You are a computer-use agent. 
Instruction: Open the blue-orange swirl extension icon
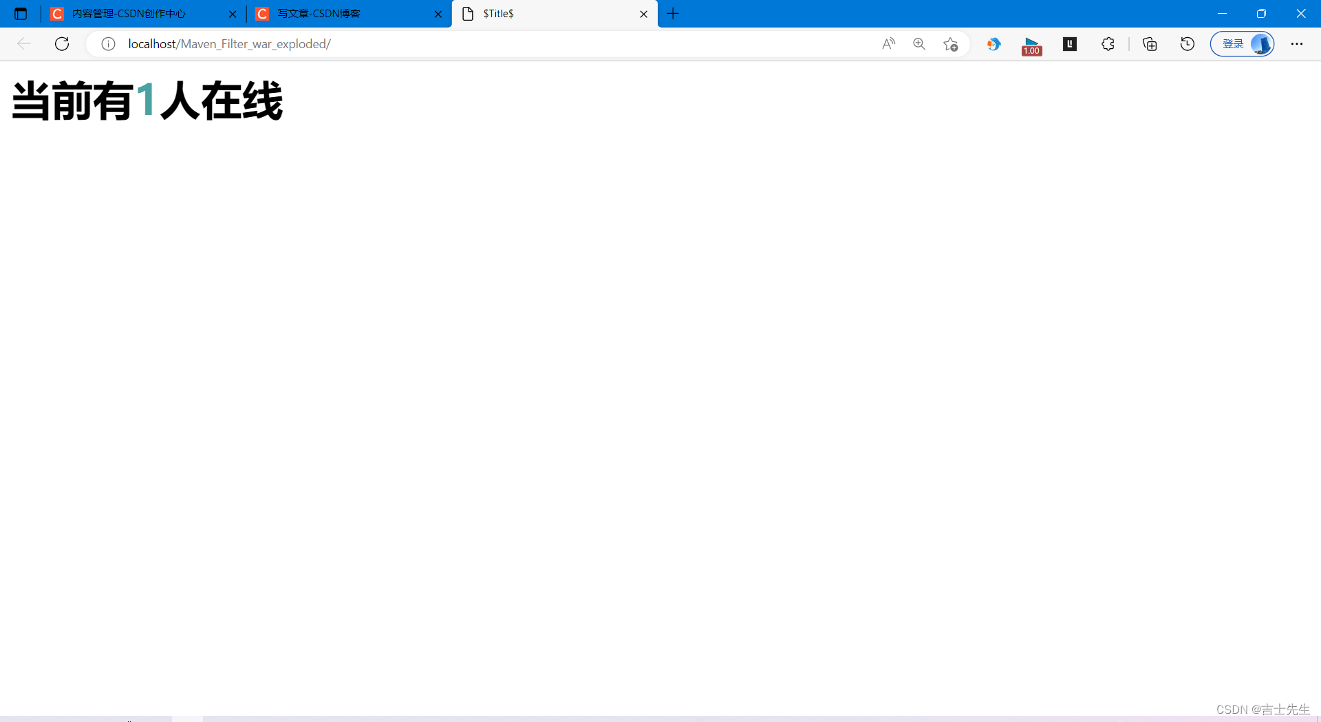(994, 44)
